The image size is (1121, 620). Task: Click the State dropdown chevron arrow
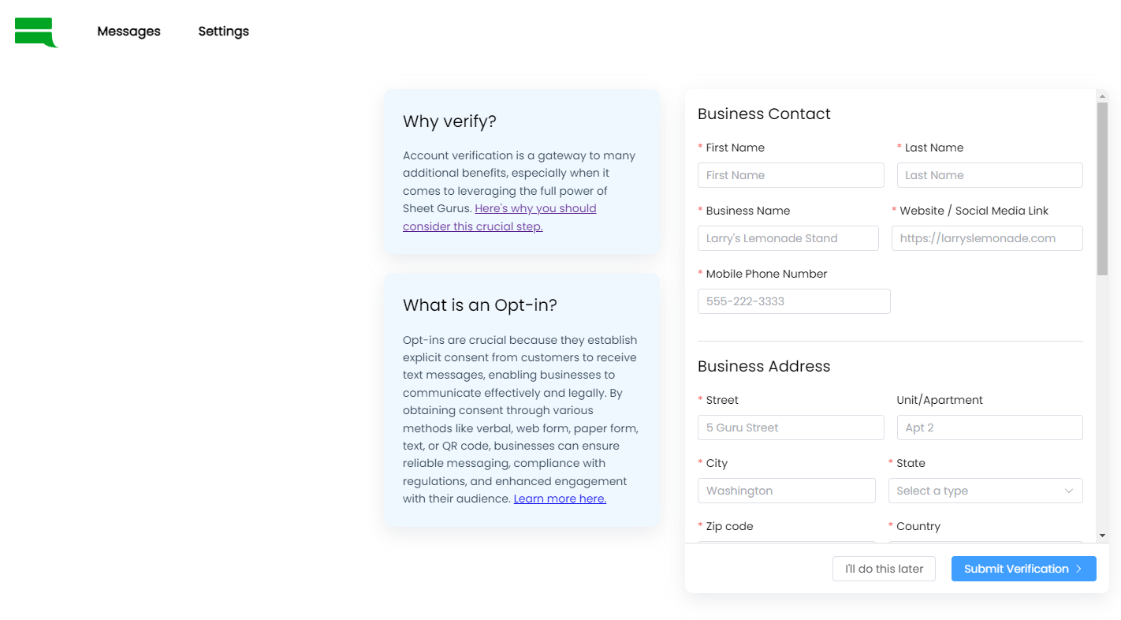point(1069,491)
